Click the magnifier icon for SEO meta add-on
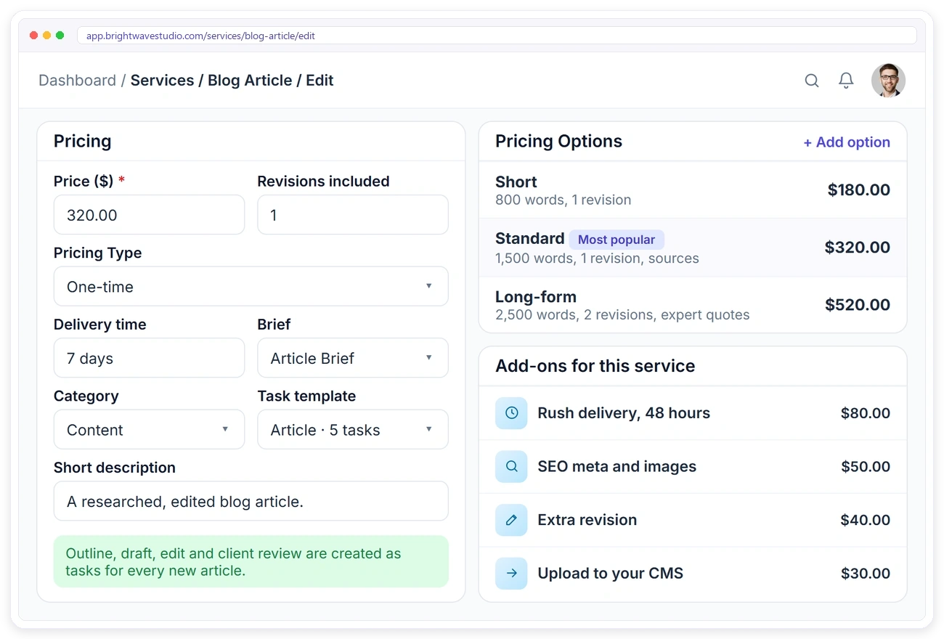This screenshot has height=639, width=944. [511, 467]
